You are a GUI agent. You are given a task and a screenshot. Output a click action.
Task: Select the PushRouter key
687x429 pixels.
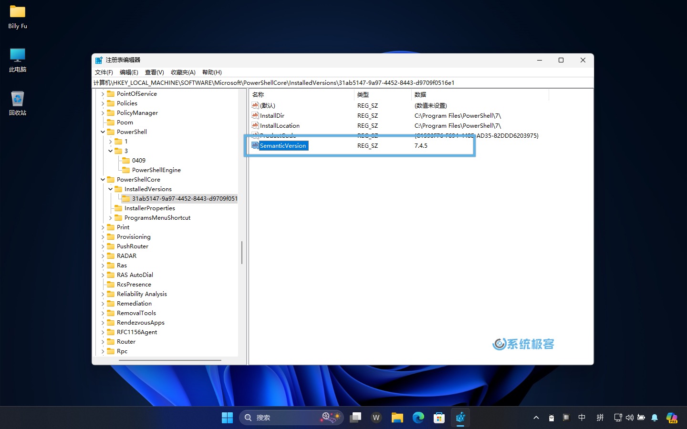click(132, 246)
